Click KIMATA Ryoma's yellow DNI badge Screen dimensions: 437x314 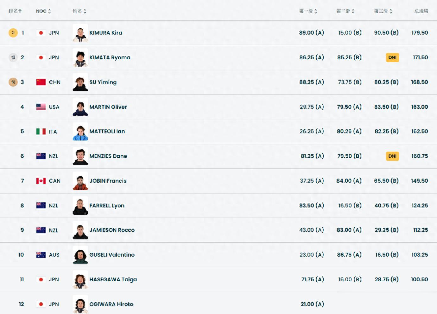coord(392,57)
